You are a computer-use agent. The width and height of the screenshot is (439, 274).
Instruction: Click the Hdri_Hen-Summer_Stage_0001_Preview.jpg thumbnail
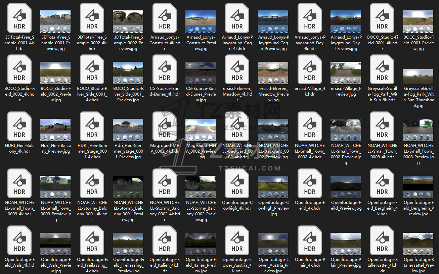[x=128, y=130]
